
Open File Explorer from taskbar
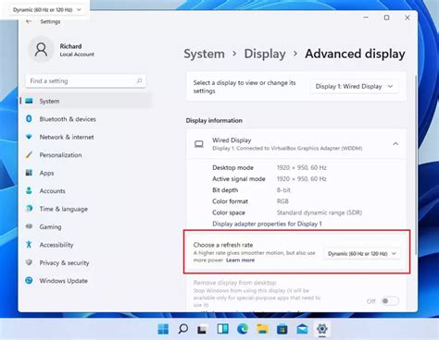click(262, 329)
